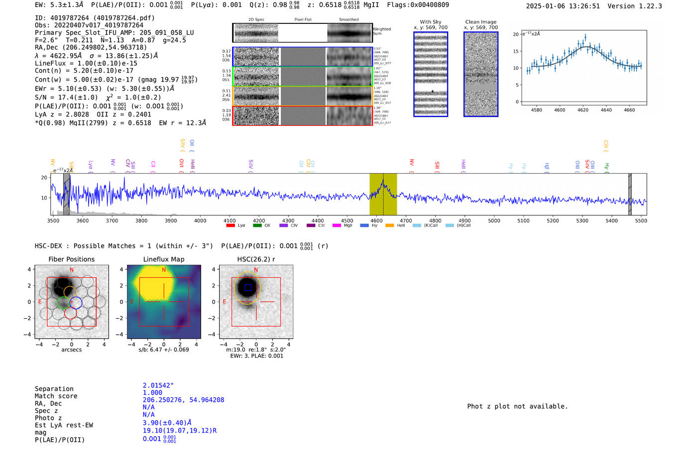Image resolution: width=697 pixels, height=474 pixels.
Task: Click the orange fiber circle in Fiber Positions
Action: click(70, 292)
